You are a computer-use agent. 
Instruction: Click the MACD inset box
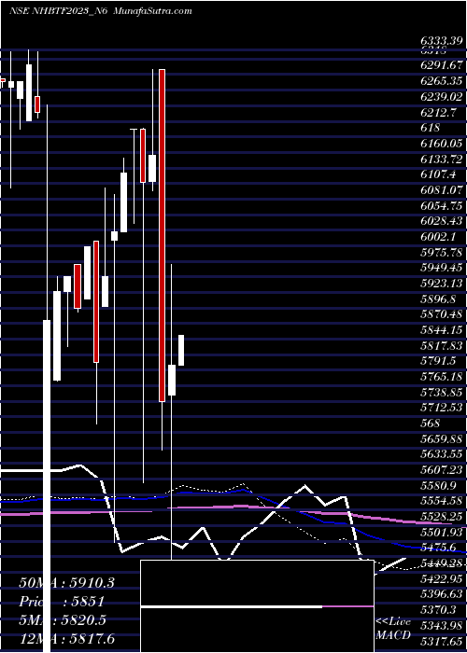(x=257, y=606)
